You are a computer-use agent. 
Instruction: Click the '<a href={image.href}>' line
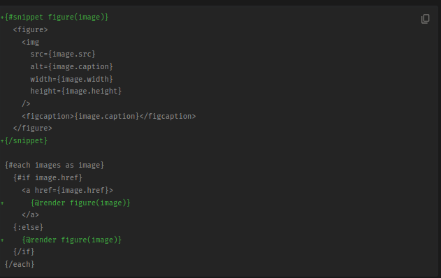point(68,190)
